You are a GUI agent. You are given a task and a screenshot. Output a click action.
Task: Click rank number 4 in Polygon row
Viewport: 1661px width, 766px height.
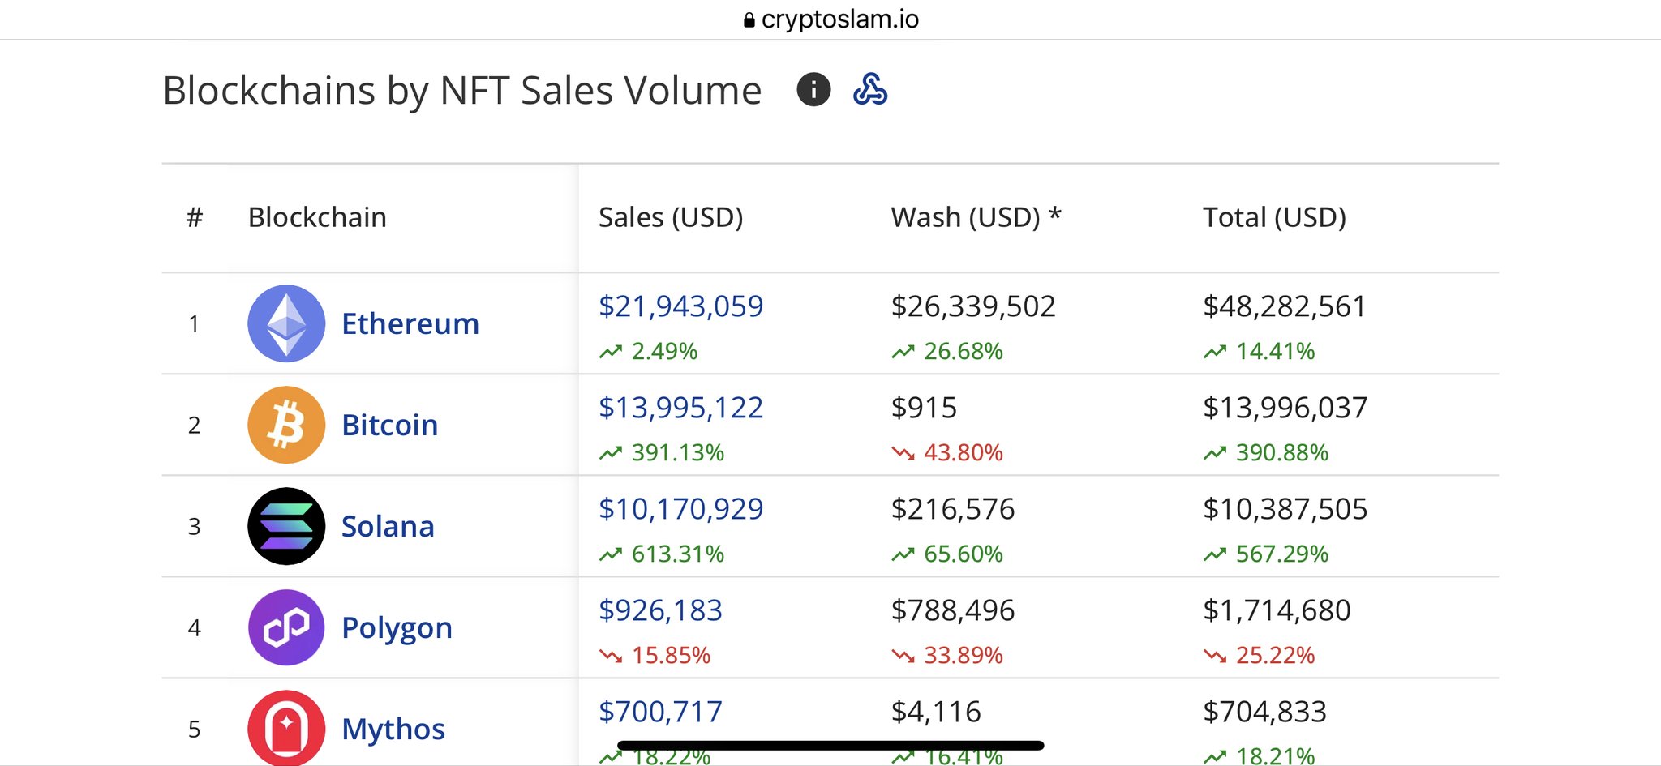(194, 628)
